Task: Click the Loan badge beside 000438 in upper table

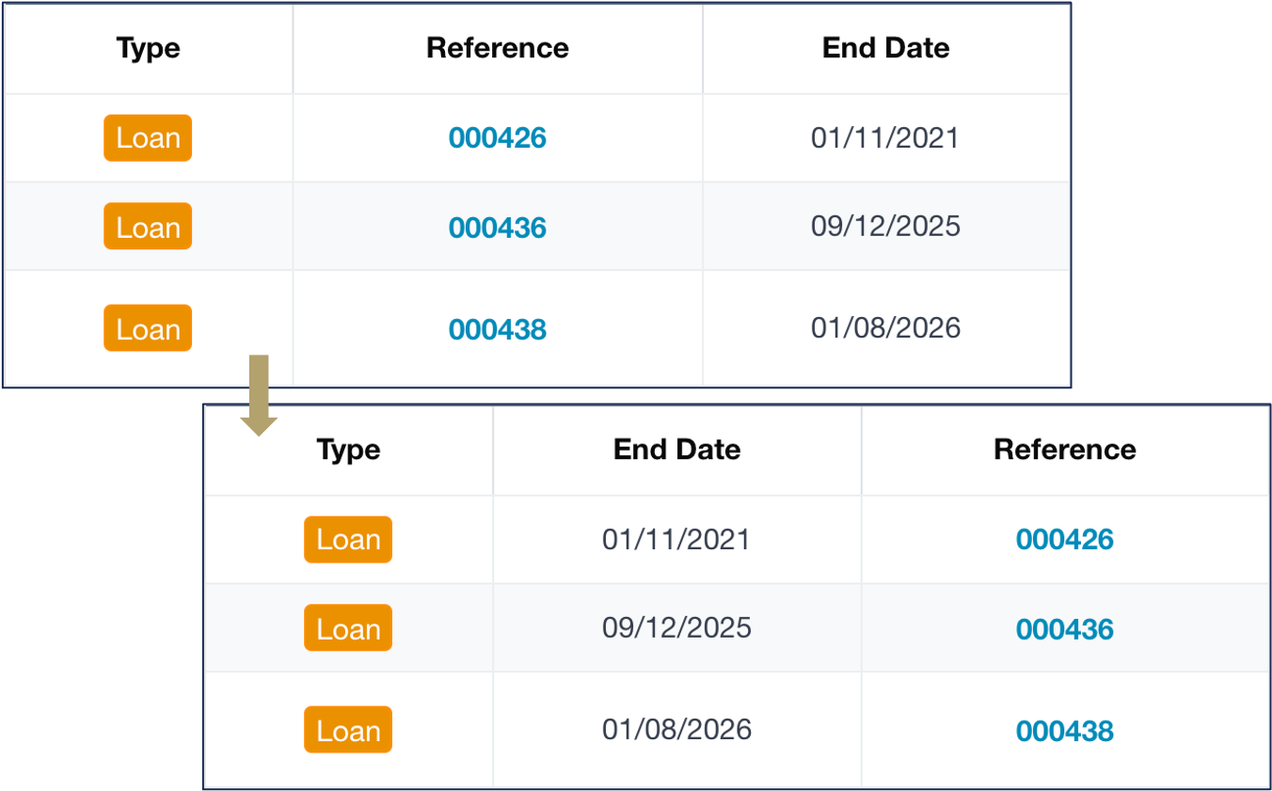Action: tap(148, 328)
